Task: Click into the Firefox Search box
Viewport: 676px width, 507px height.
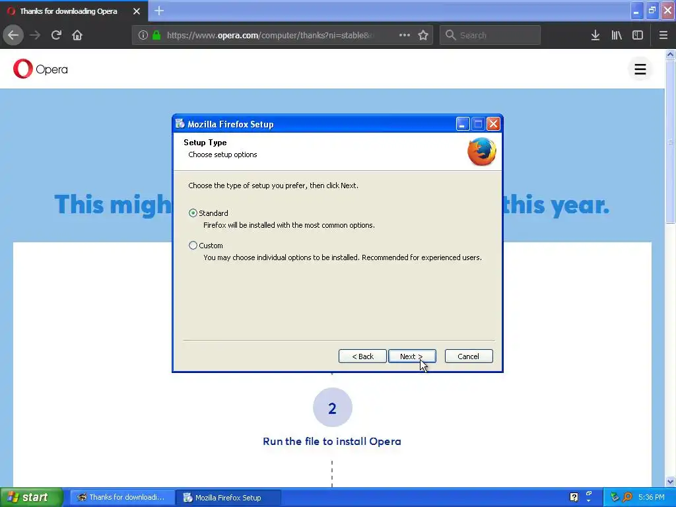Action: [x=490, y=35]
